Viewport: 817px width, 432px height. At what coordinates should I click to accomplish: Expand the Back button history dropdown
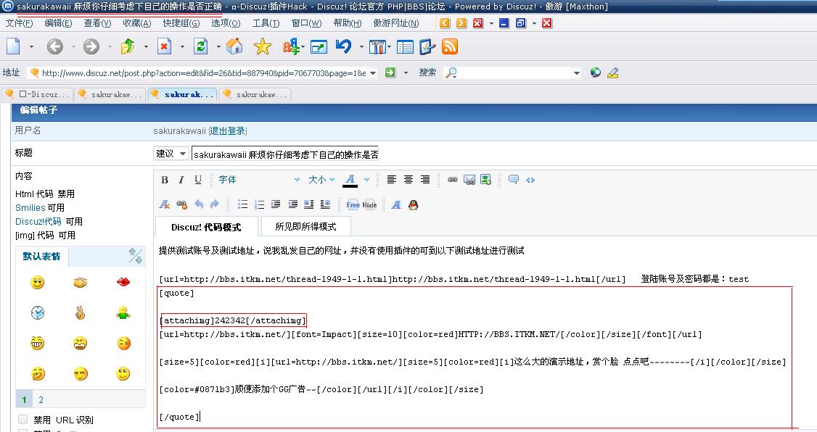pos(73,47)
